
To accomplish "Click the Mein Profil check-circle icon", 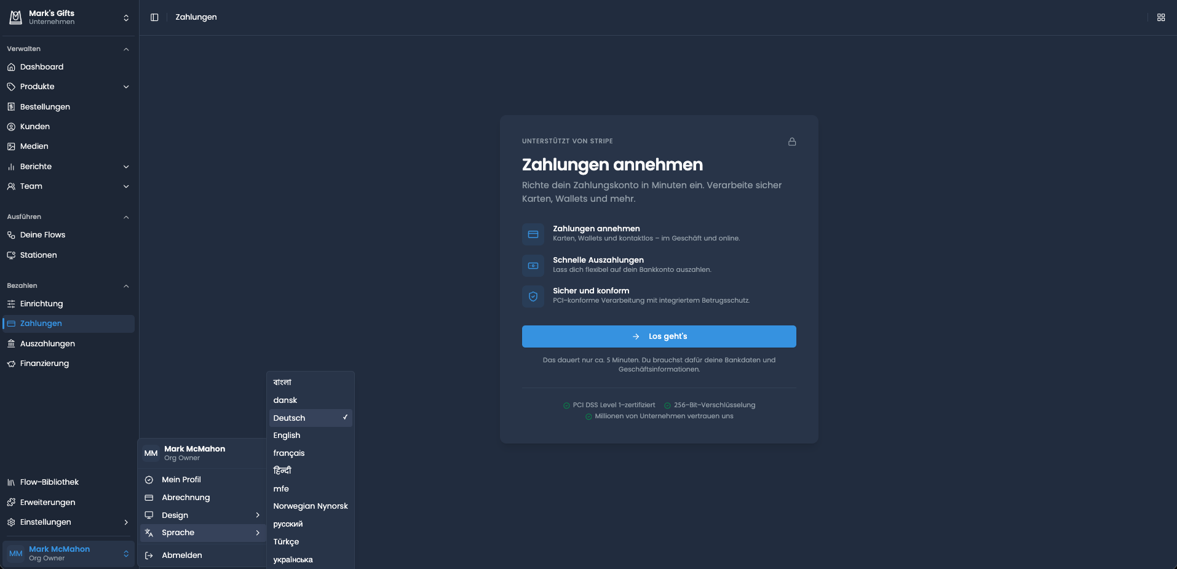I will (149, 480).
